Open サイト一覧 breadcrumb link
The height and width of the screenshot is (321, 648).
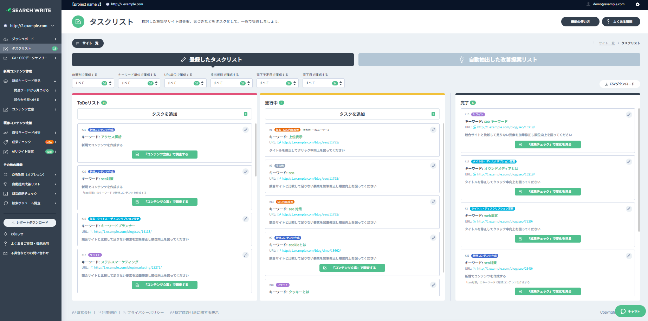[x=607, y=43]
